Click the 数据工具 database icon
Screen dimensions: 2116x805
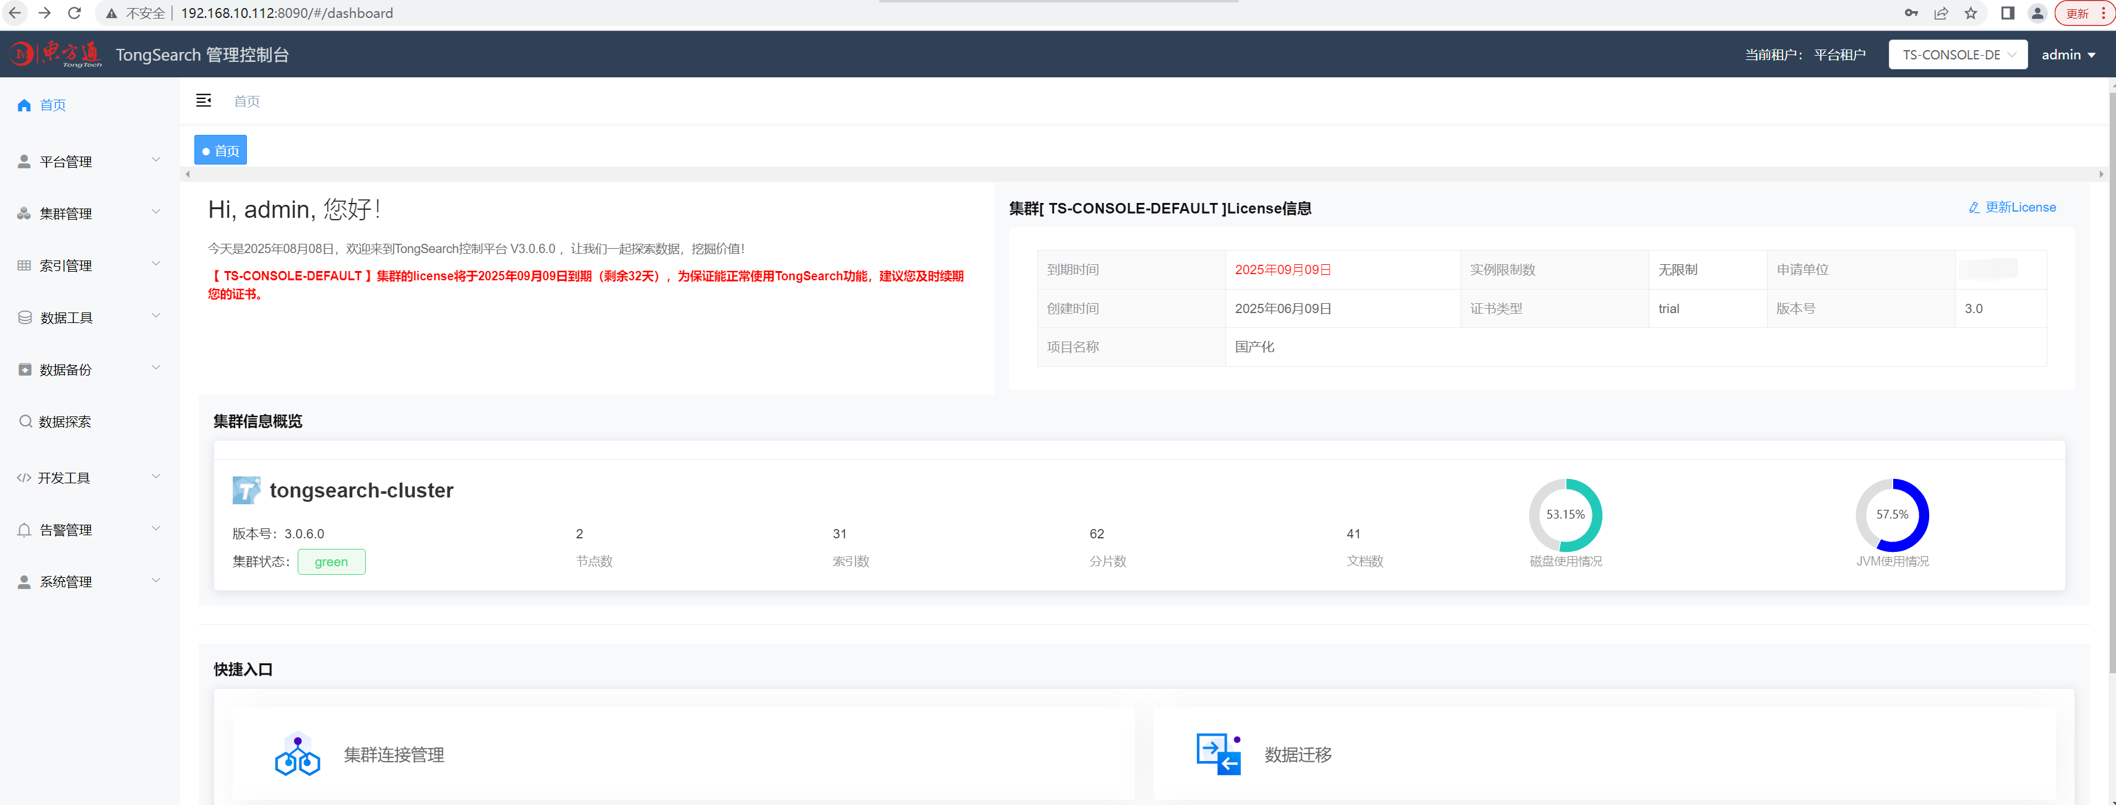click(25, 318)
